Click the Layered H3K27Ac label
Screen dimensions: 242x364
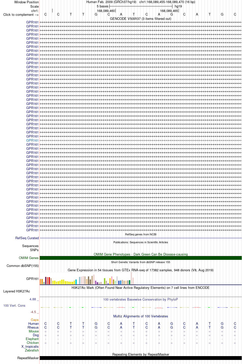[x=17, y=291]
